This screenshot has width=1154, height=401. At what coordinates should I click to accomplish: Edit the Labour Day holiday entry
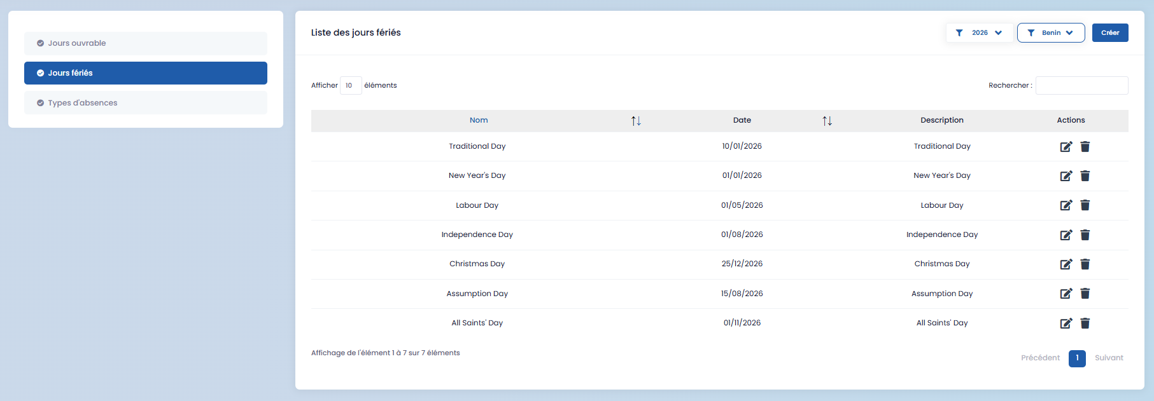click(1066, 205)
